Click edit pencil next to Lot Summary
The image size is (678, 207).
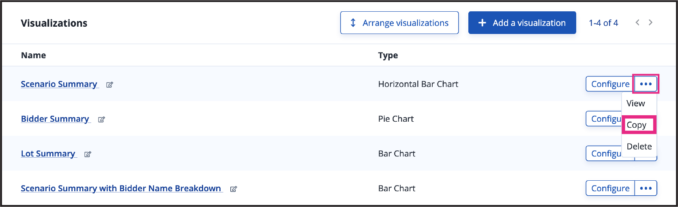pyautogui.click(x=88, y=154)
